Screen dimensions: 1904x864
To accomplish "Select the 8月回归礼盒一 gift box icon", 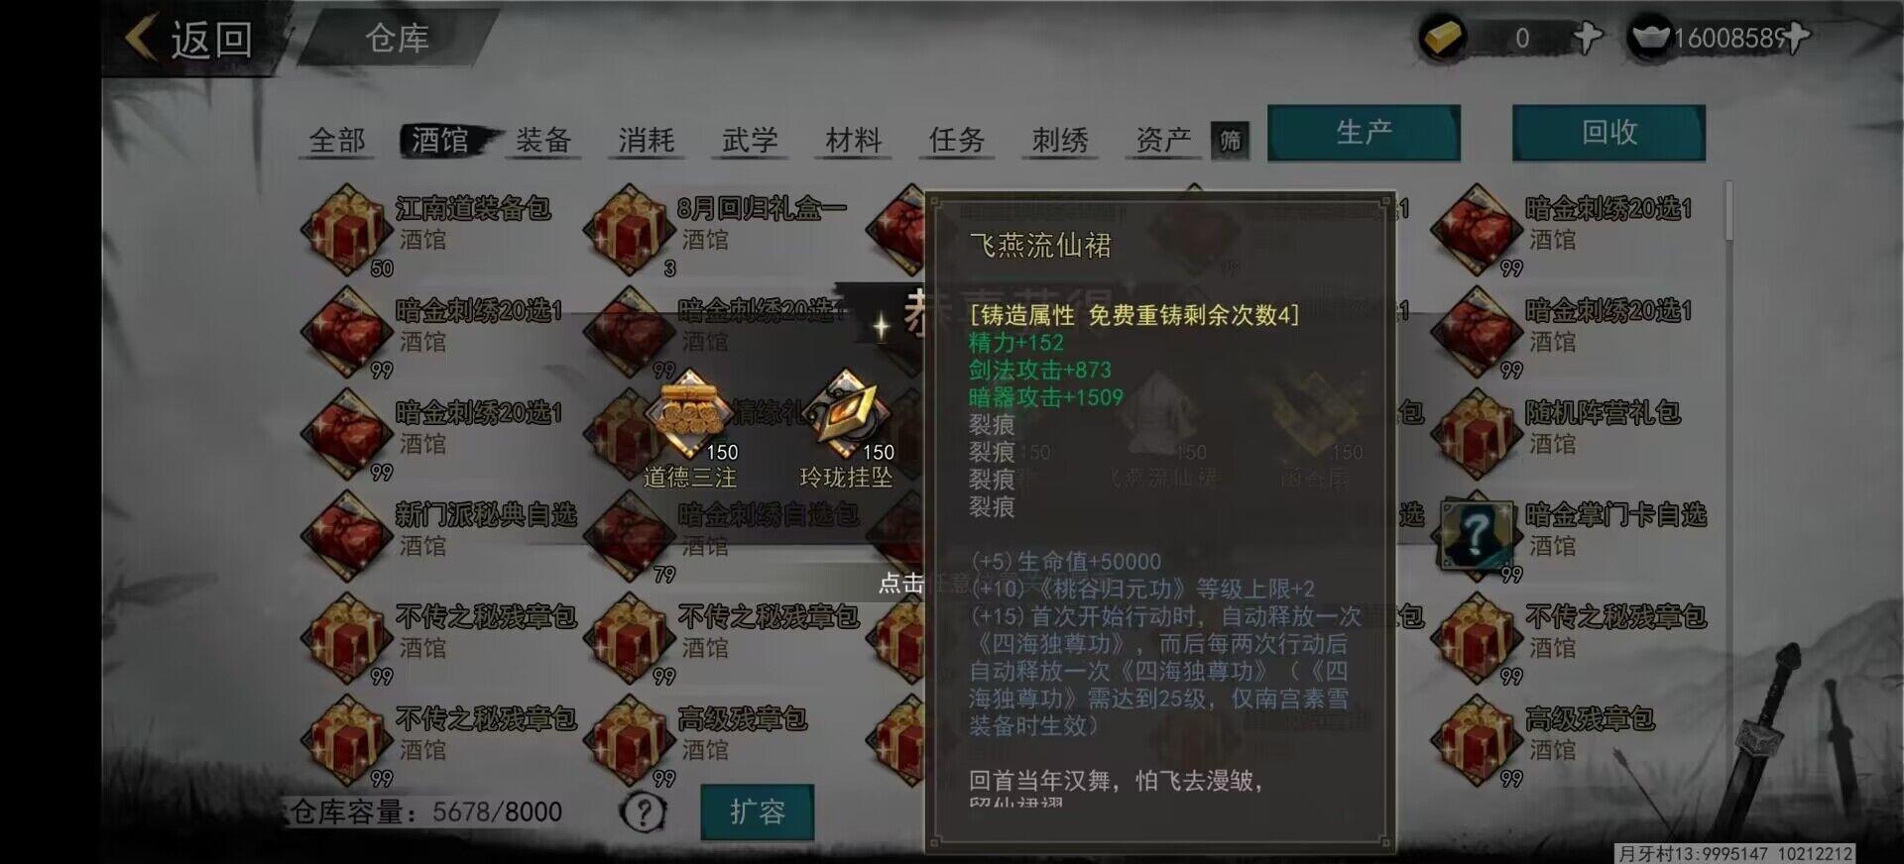I will [627, 229].
